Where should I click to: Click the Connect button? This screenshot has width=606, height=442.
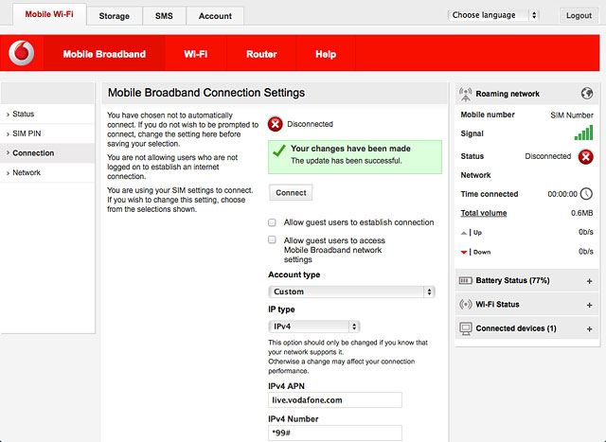291,192
